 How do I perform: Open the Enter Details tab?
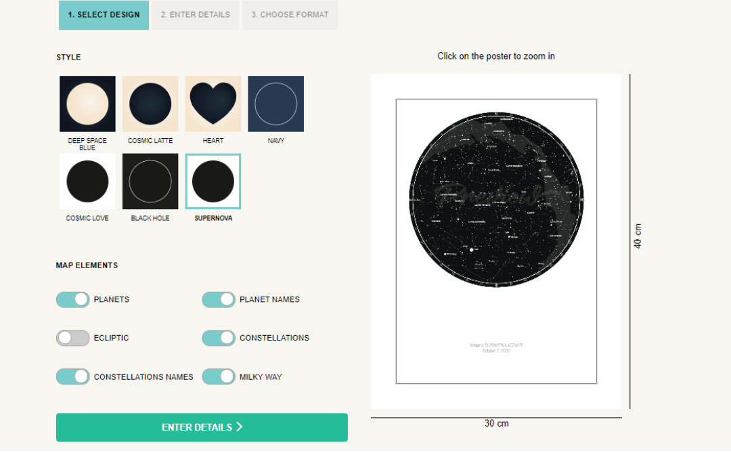[196, 15]
